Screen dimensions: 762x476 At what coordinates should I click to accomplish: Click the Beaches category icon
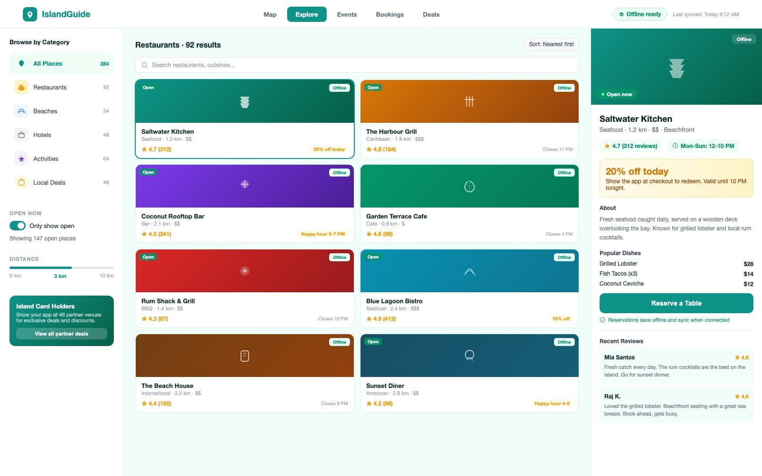click(21, 111)
